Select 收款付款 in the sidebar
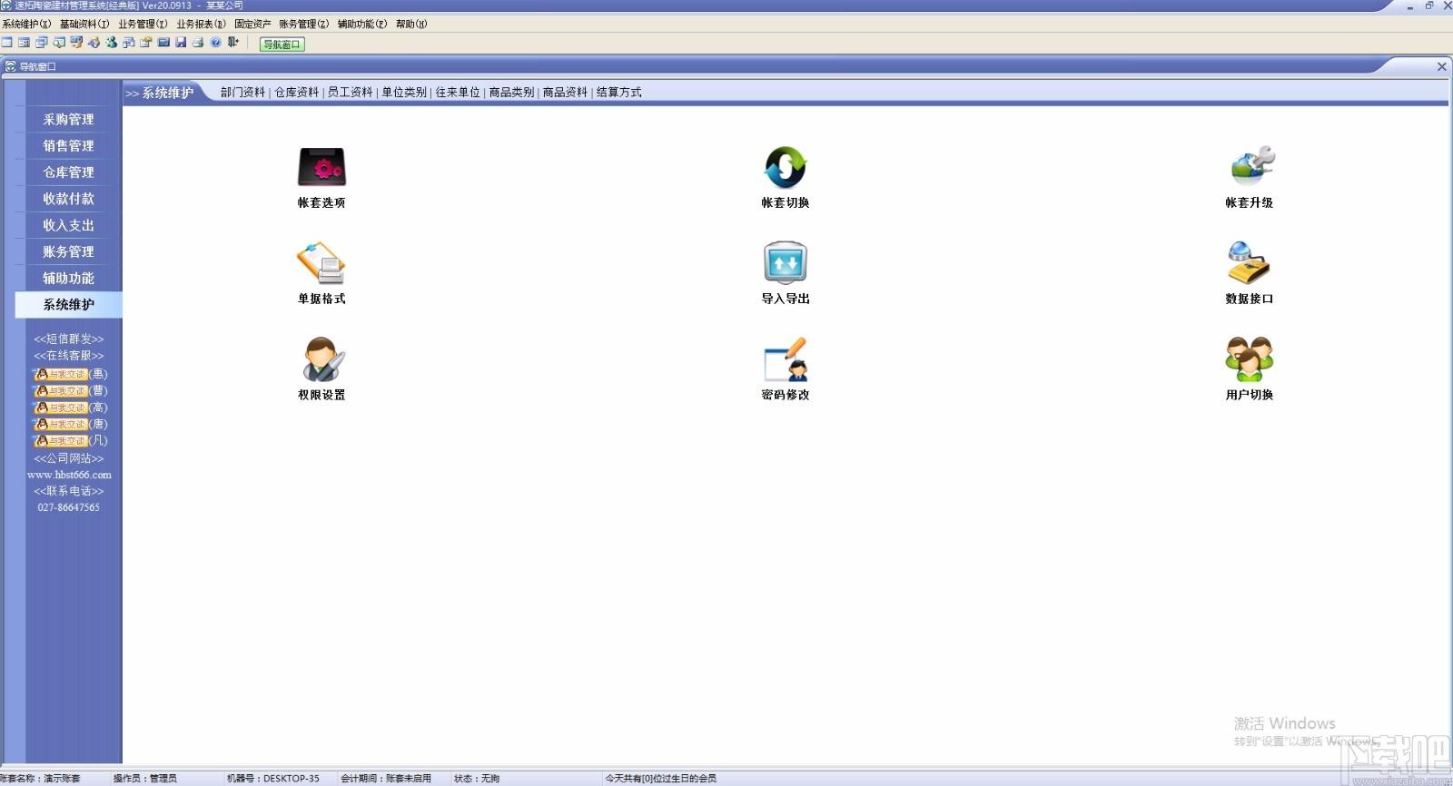 point(69,198)
